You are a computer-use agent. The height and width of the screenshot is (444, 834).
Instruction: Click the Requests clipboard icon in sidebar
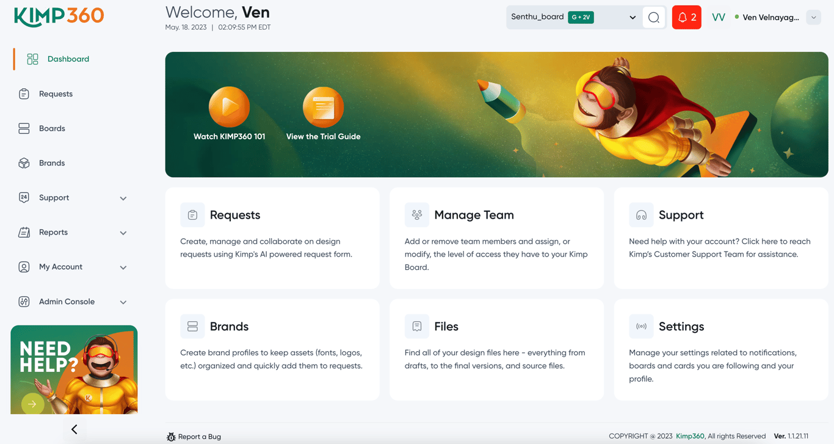[24, 94]
